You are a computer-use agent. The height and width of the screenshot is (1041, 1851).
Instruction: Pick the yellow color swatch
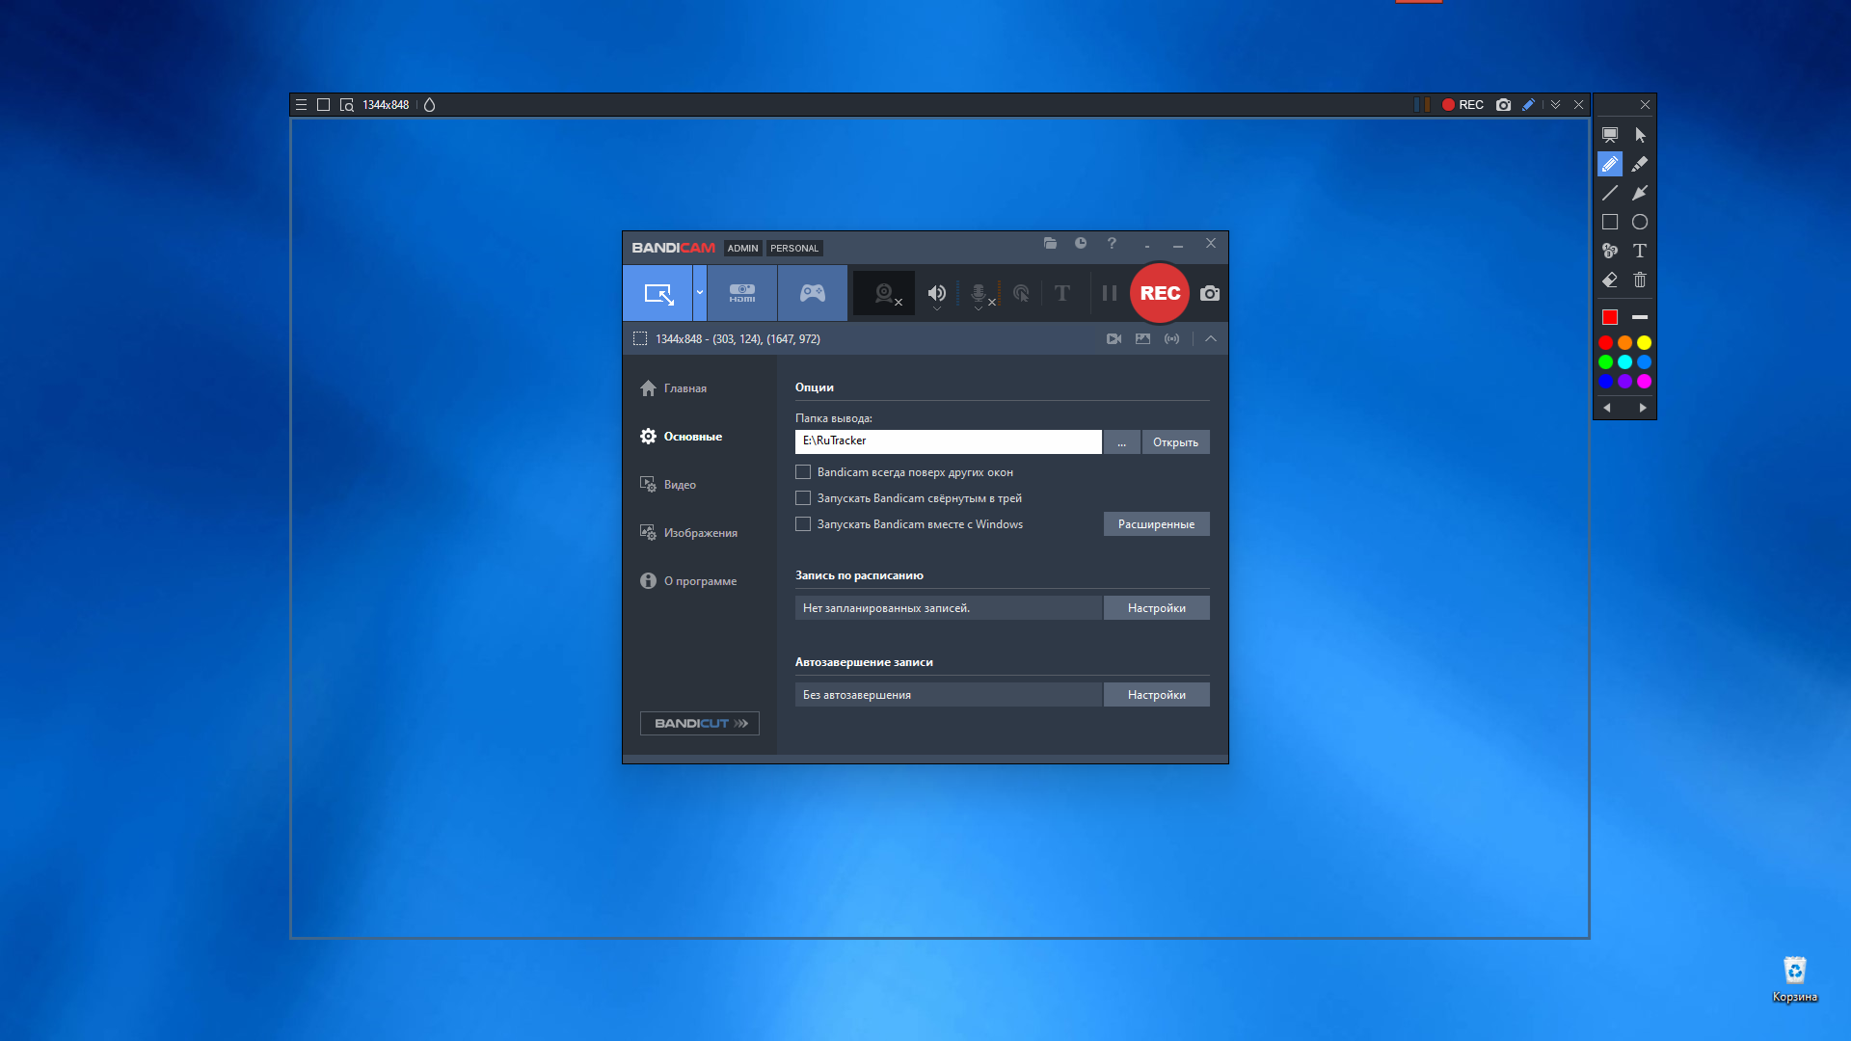[x=1644, y=343]
